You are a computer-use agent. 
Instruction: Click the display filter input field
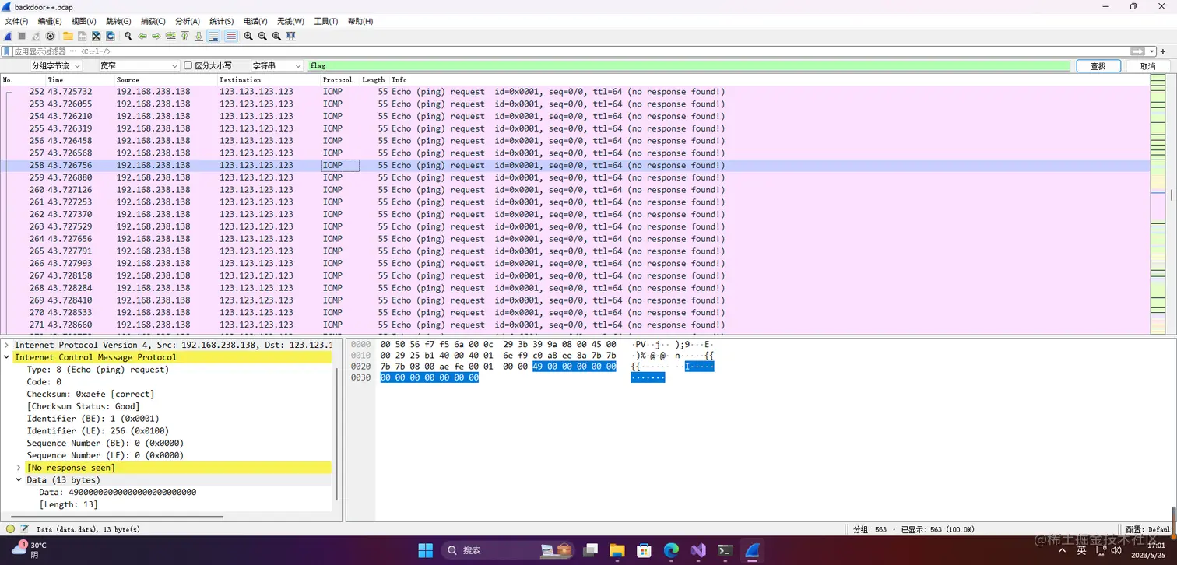(x=571, y=51)
